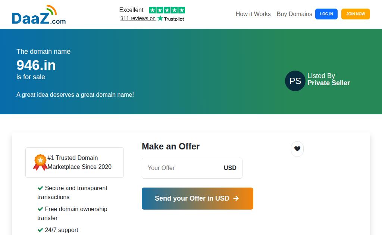Click the LOG IN button
The image size is (382, 235).
point(326,14)
